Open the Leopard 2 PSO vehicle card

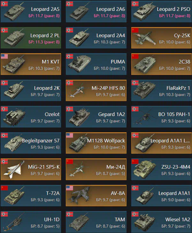(x=161, y=11)
